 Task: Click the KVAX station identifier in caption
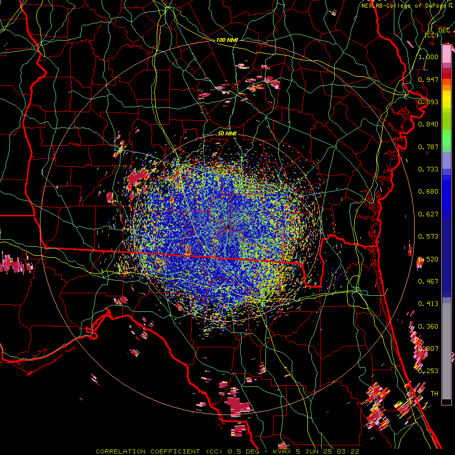pos(283,451)
